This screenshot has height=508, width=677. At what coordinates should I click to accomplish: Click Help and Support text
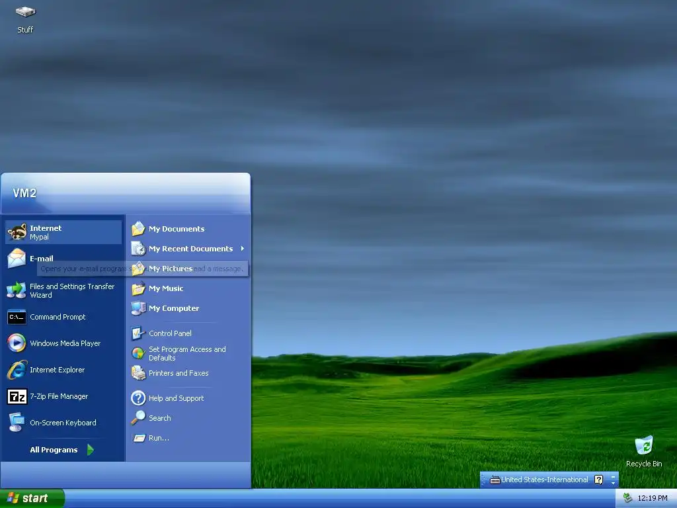click(x=176, y=398)
